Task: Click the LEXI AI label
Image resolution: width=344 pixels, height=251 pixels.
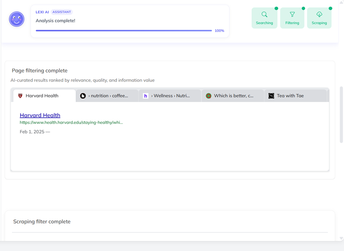Action: coord(43,12)
